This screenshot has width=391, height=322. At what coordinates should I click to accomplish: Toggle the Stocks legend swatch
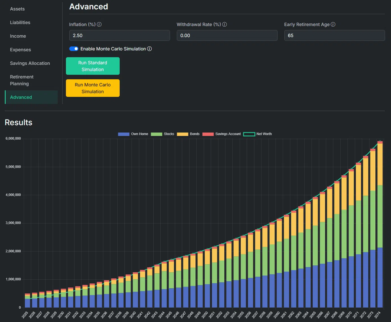point(156,134)
